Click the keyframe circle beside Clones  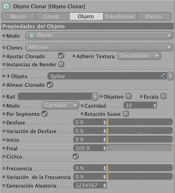[x=4, y=48]
